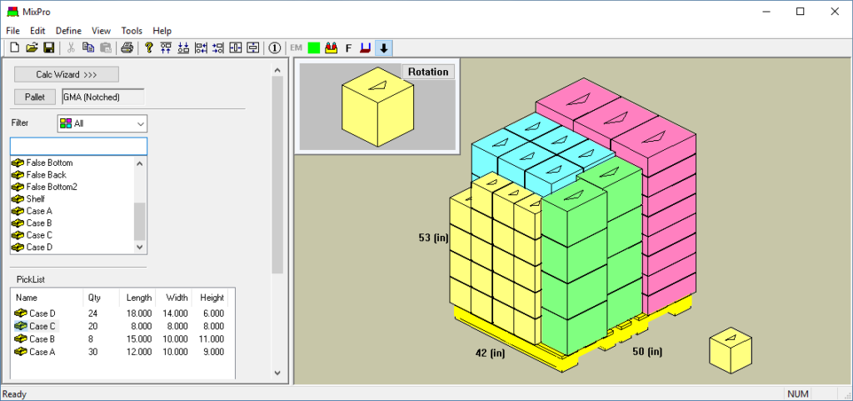Click the case list scroll down arrow
853x401 pixels.
(140, 247)
